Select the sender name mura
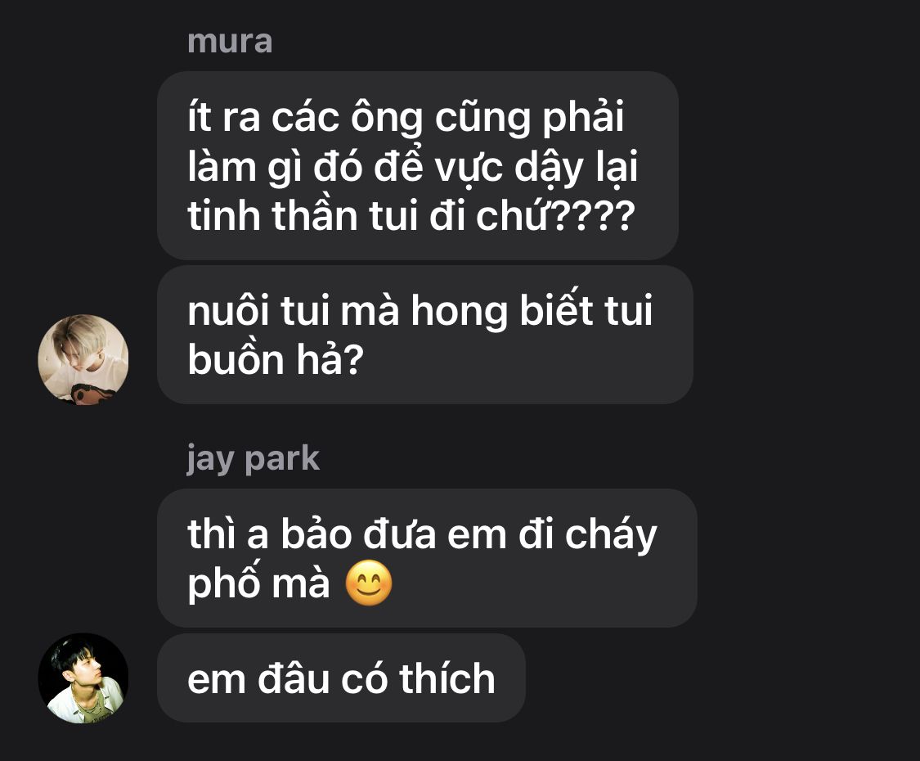The image size is (920, 761). pyautogui.click(x=230, y=42)
